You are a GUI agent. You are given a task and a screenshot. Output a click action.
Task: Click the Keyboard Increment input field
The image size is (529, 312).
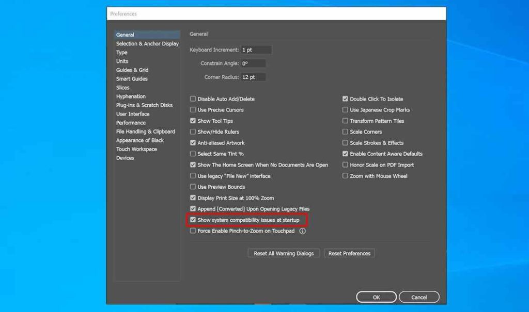pos(256,50)
